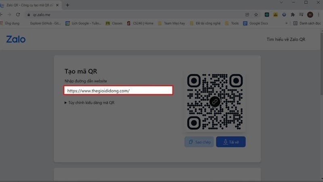Click the generated QR code image
Screen dimensions: 323x182
(215, 102)
